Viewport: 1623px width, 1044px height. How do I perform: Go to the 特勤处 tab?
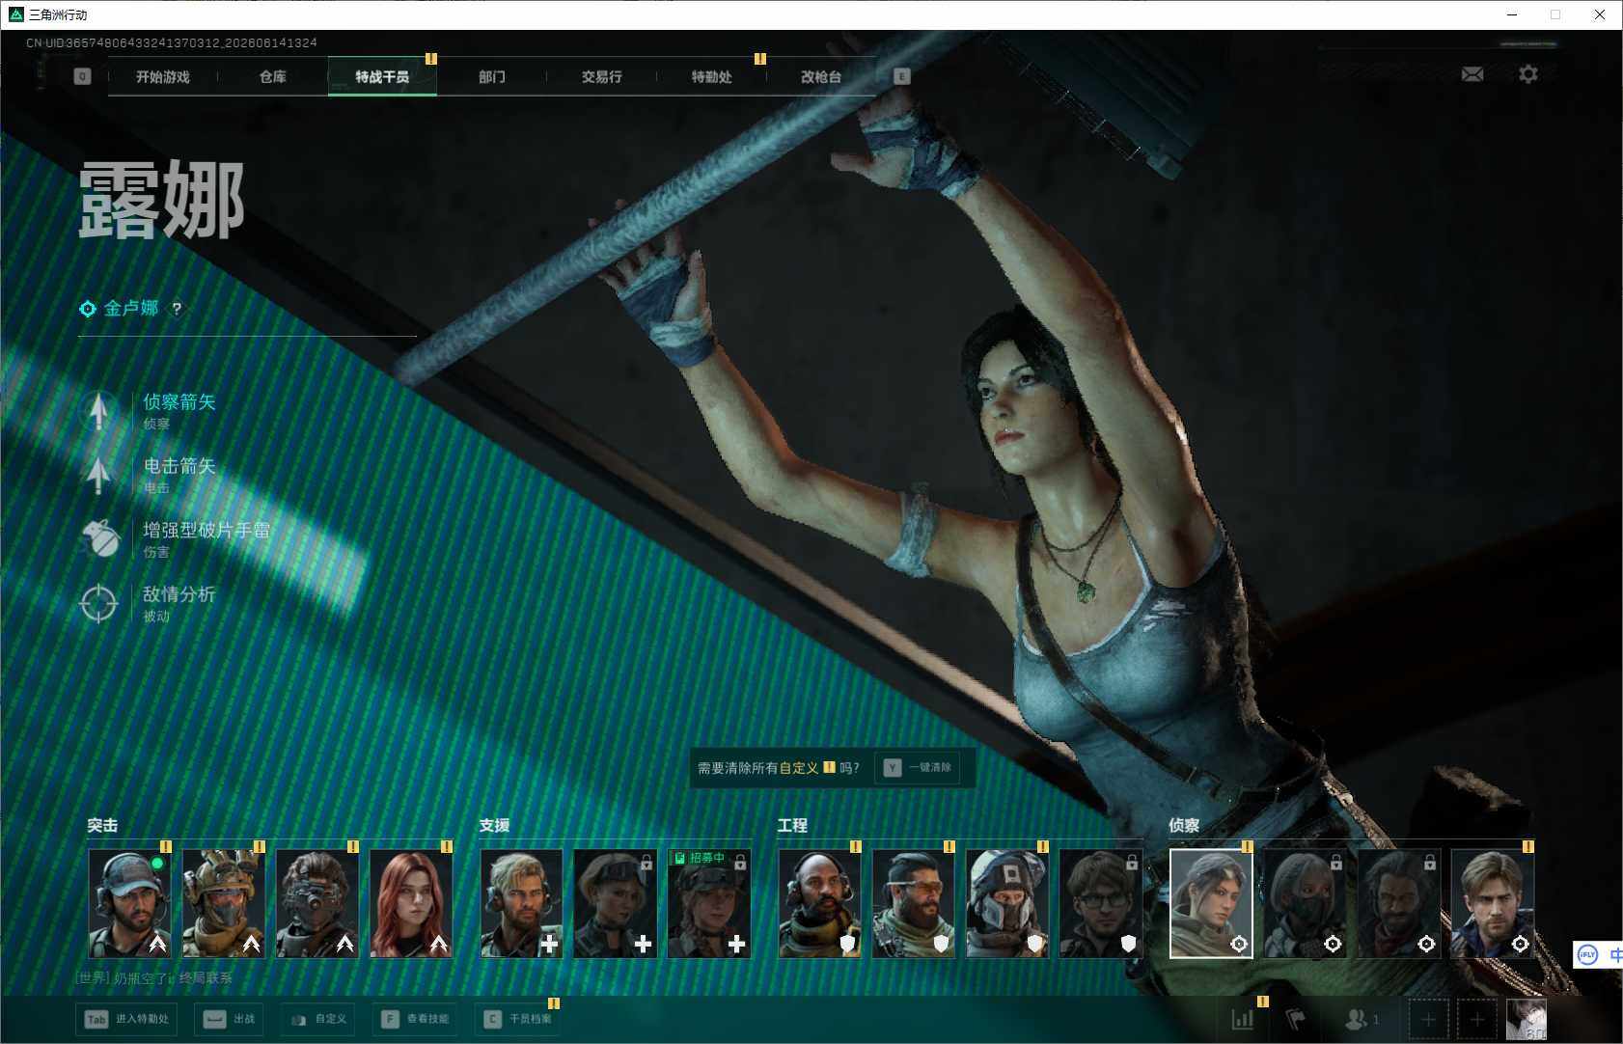coord(712,76)
